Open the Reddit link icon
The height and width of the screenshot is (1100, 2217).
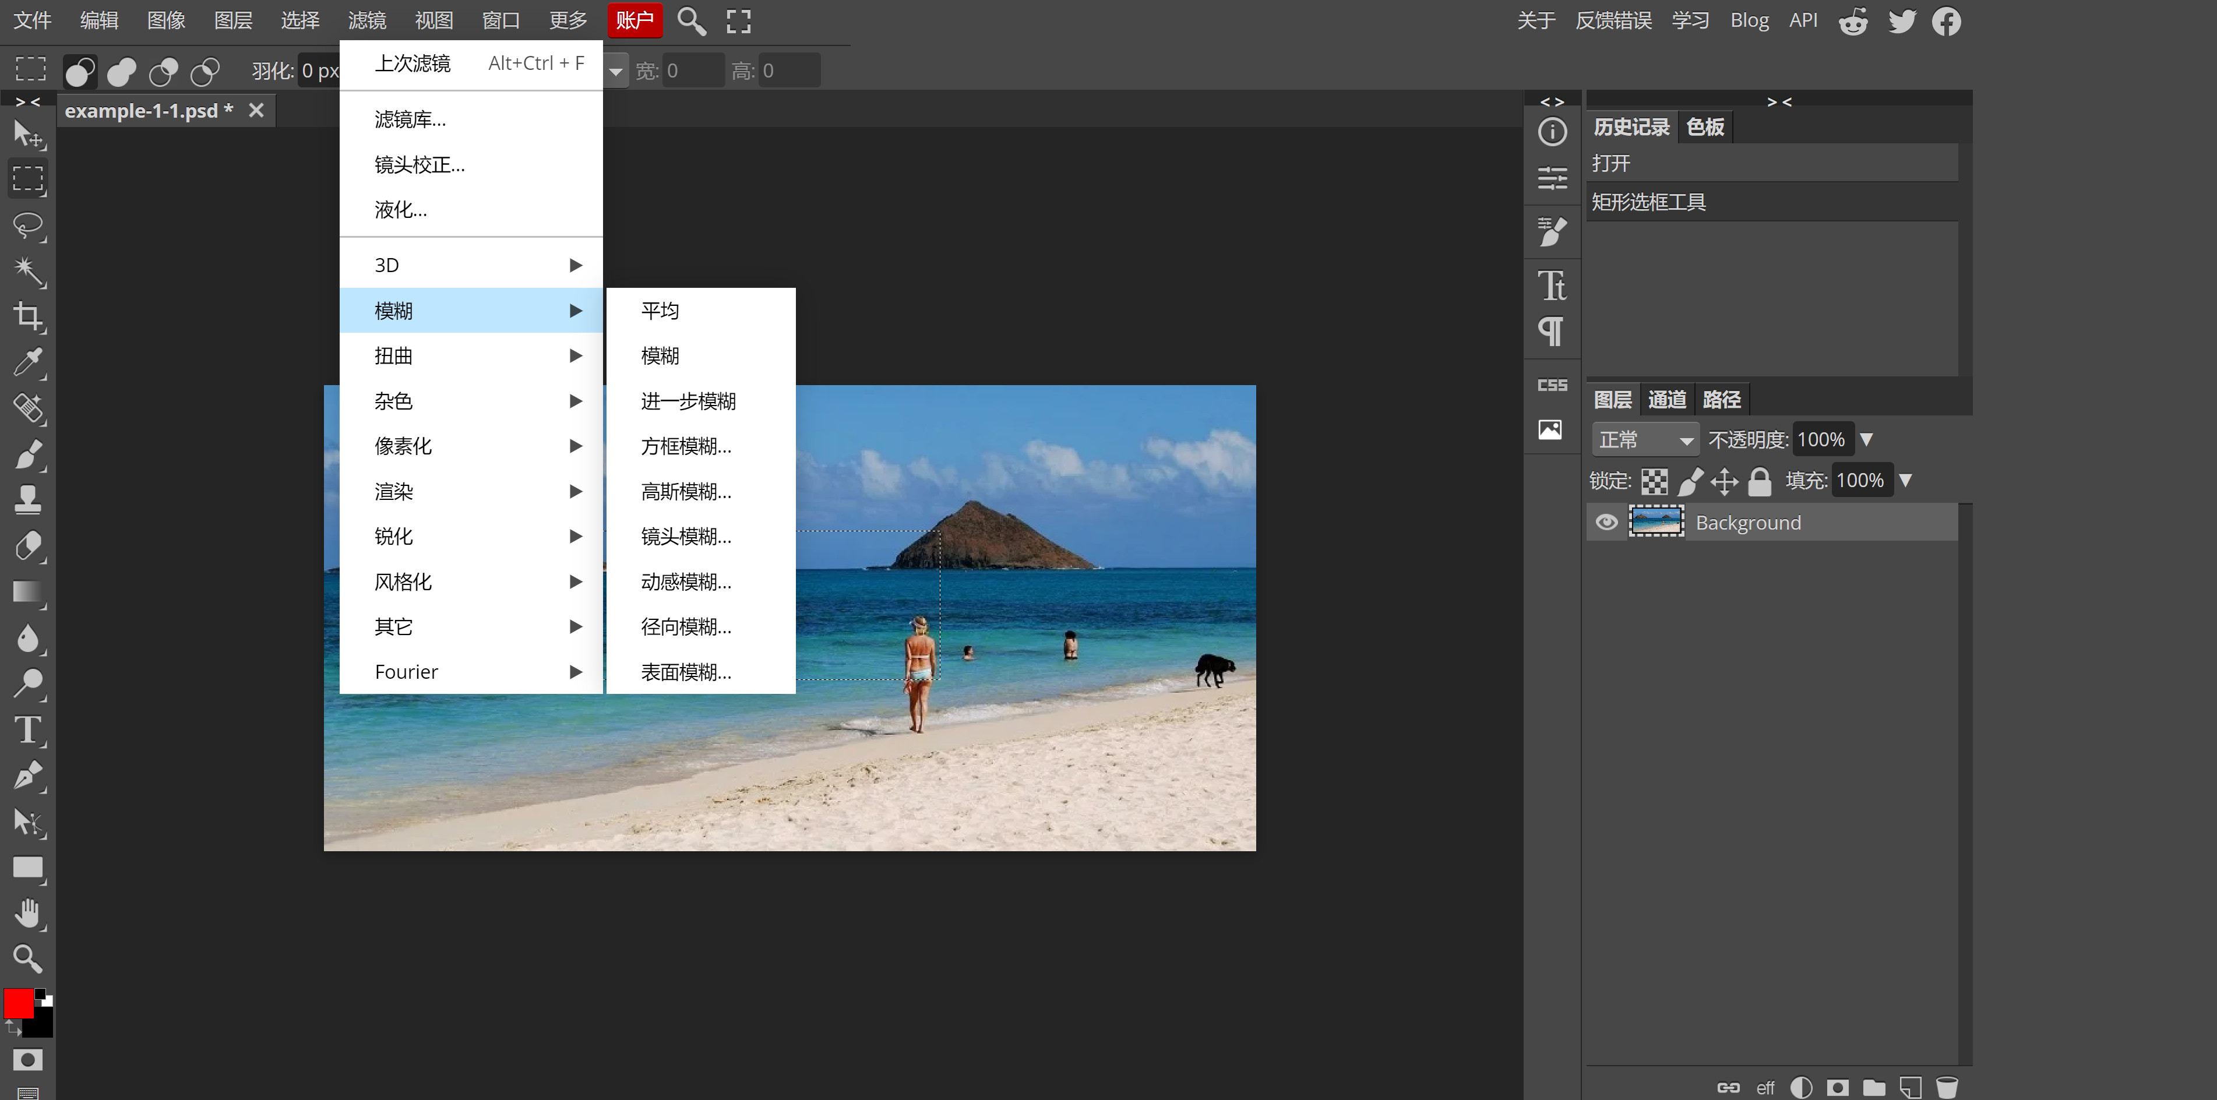point(1853,20)
